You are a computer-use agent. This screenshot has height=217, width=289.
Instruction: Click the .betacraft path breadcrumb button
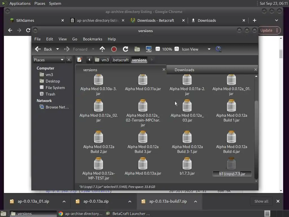tap(120, 60)
